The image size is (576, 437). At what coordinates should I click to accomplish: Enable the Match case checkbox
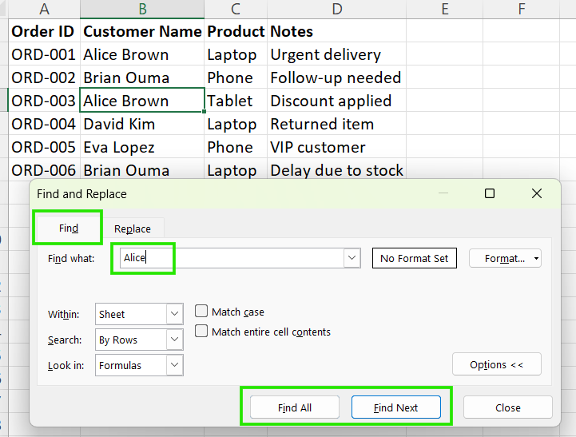pyautogui.click(x=201, y=311)
